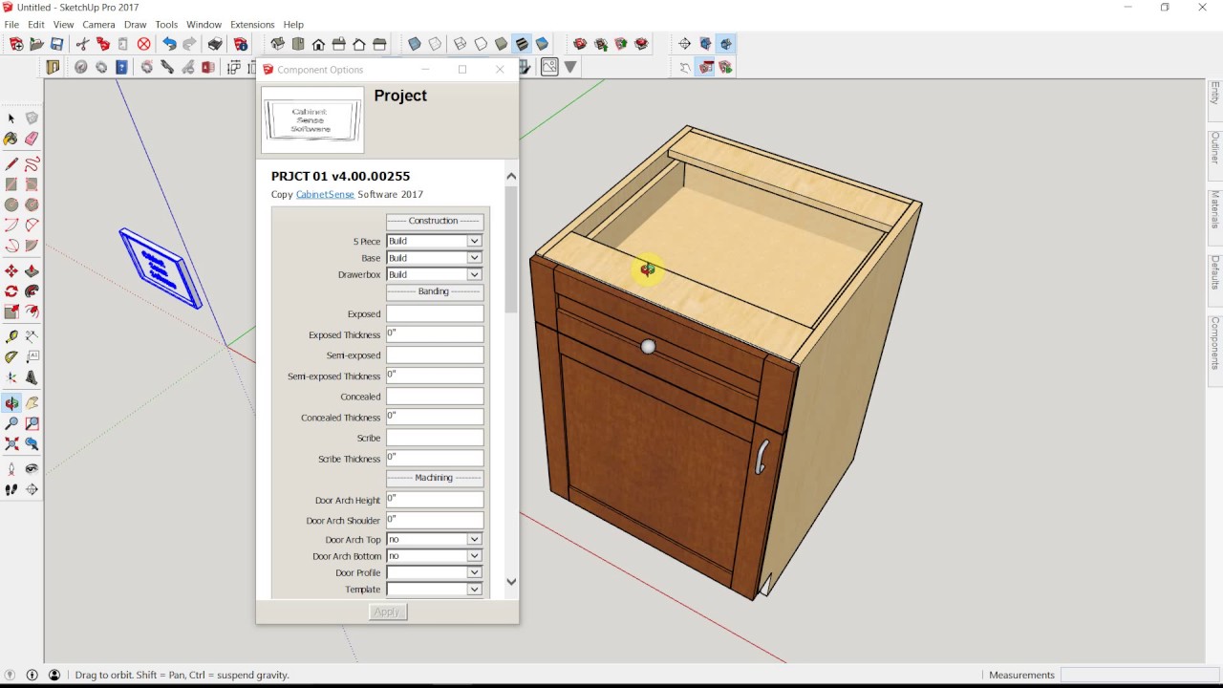Choose the Scale tool
Screen dimensions: 1223x688
tap(11, 312)
